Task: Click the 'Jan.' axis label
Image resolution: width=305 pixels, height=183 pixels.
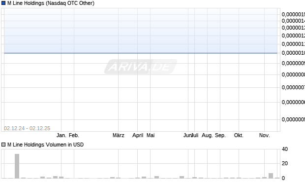Action: coord(61,135)
